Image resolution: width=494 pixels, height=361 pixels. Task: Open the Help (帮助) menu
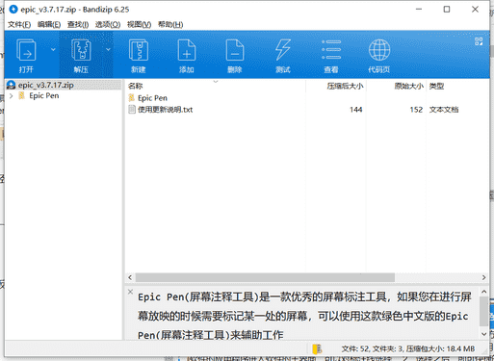pos(170,25)
